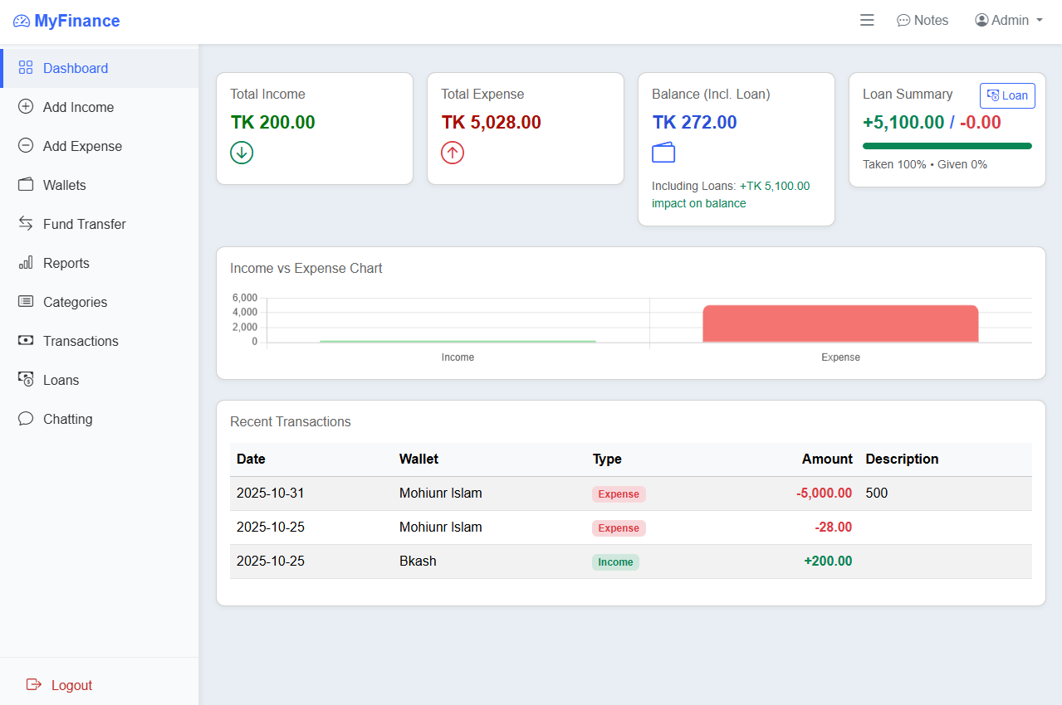Open Reports via the bar chart icon
1062x705 pixels.
(x=26, y=263)
